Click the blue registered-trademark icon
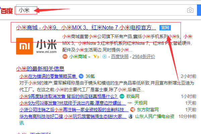This screenshot has width=201, height=134. tap(105, 56)
